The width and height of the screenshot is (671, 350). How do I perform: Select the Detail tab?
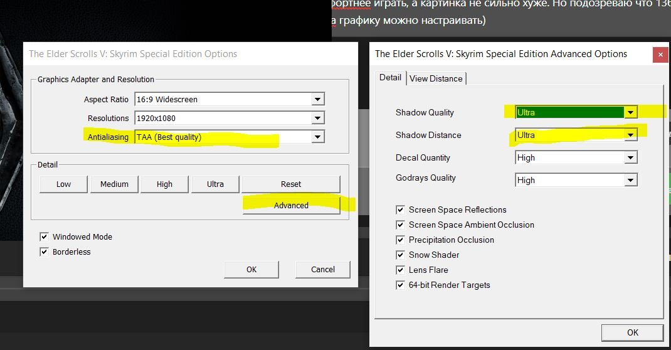point(390,78)
